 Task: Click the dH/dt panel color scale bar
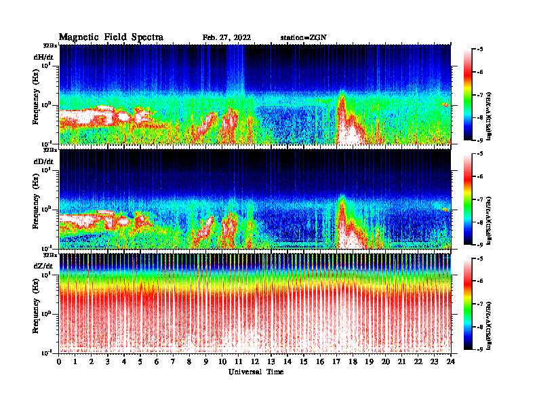pyautogui.click(x=468, y=95)
